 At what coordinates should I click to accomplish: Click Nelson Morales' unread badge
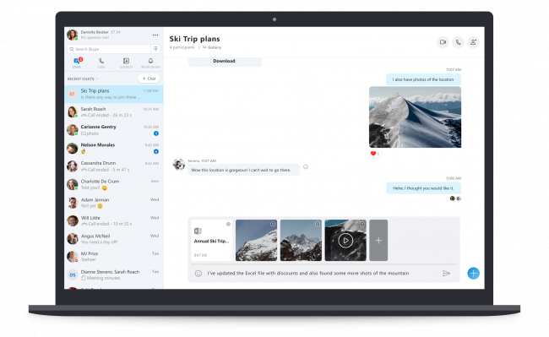tap(156, 151)
